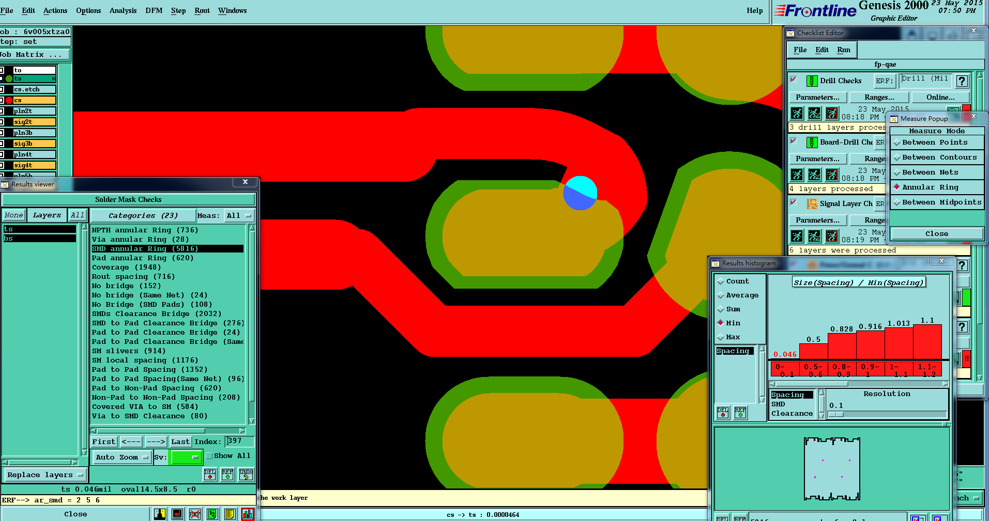Click the UNDO icon in Results viewer
The height and width of the screenshot is (521, 989).
tap(246, 475)
